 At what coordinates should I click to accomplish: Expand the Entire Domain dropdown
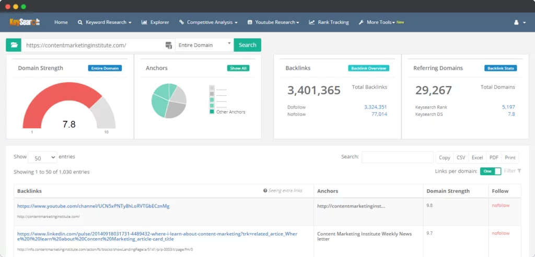tap(204, 45)
